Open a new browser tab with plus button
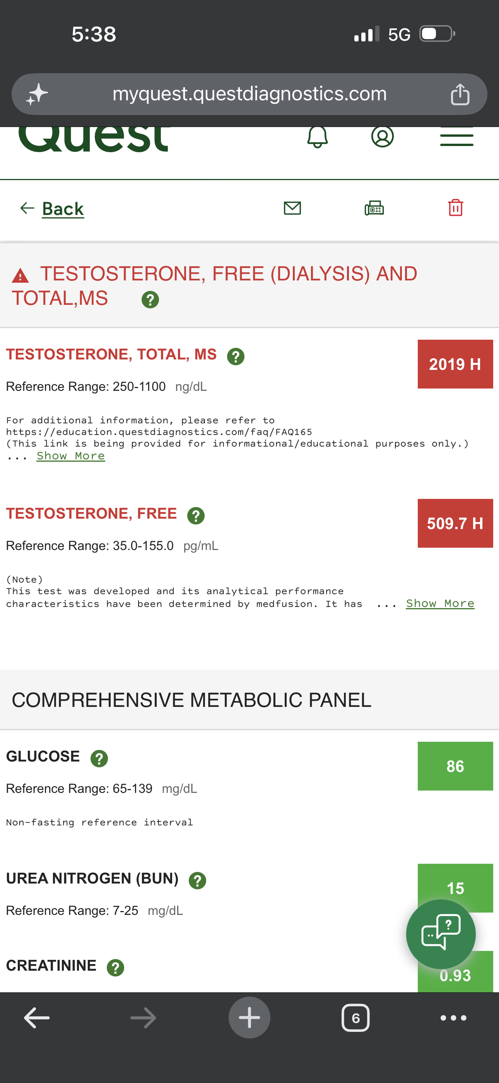This screenshot has height=1083, width=499. tap(249, 1018)
